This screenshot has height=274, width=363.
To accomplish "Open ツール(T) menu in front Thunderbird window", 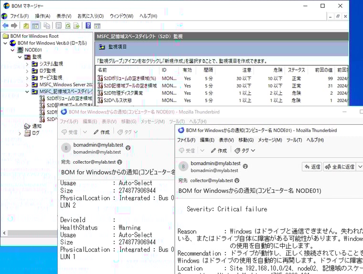I will click(294, 140).
